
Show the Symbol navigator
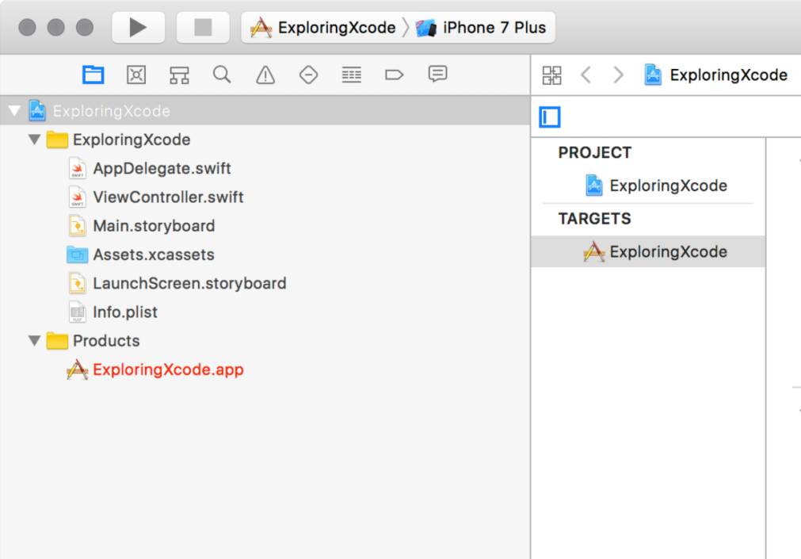136,75
